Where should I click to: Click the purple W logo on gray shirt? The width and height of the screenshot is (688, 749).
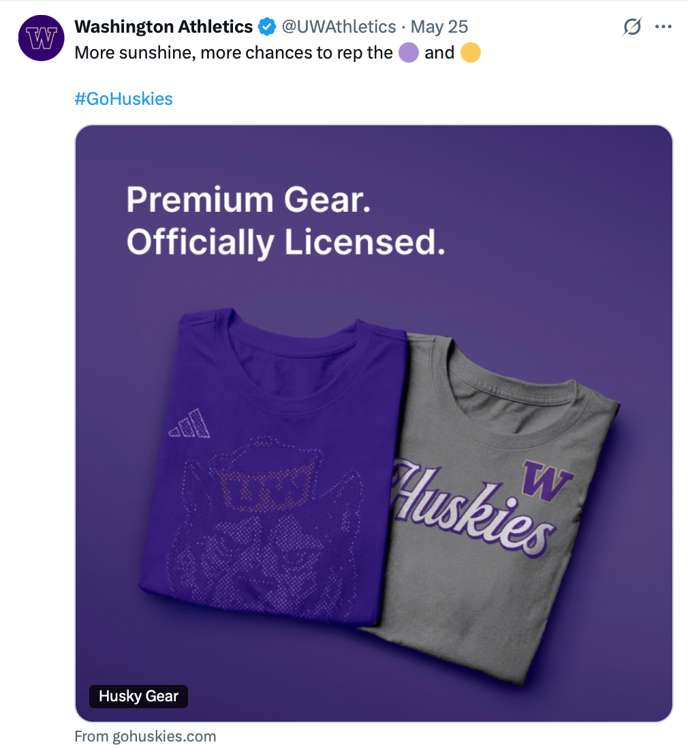point(548,479)
